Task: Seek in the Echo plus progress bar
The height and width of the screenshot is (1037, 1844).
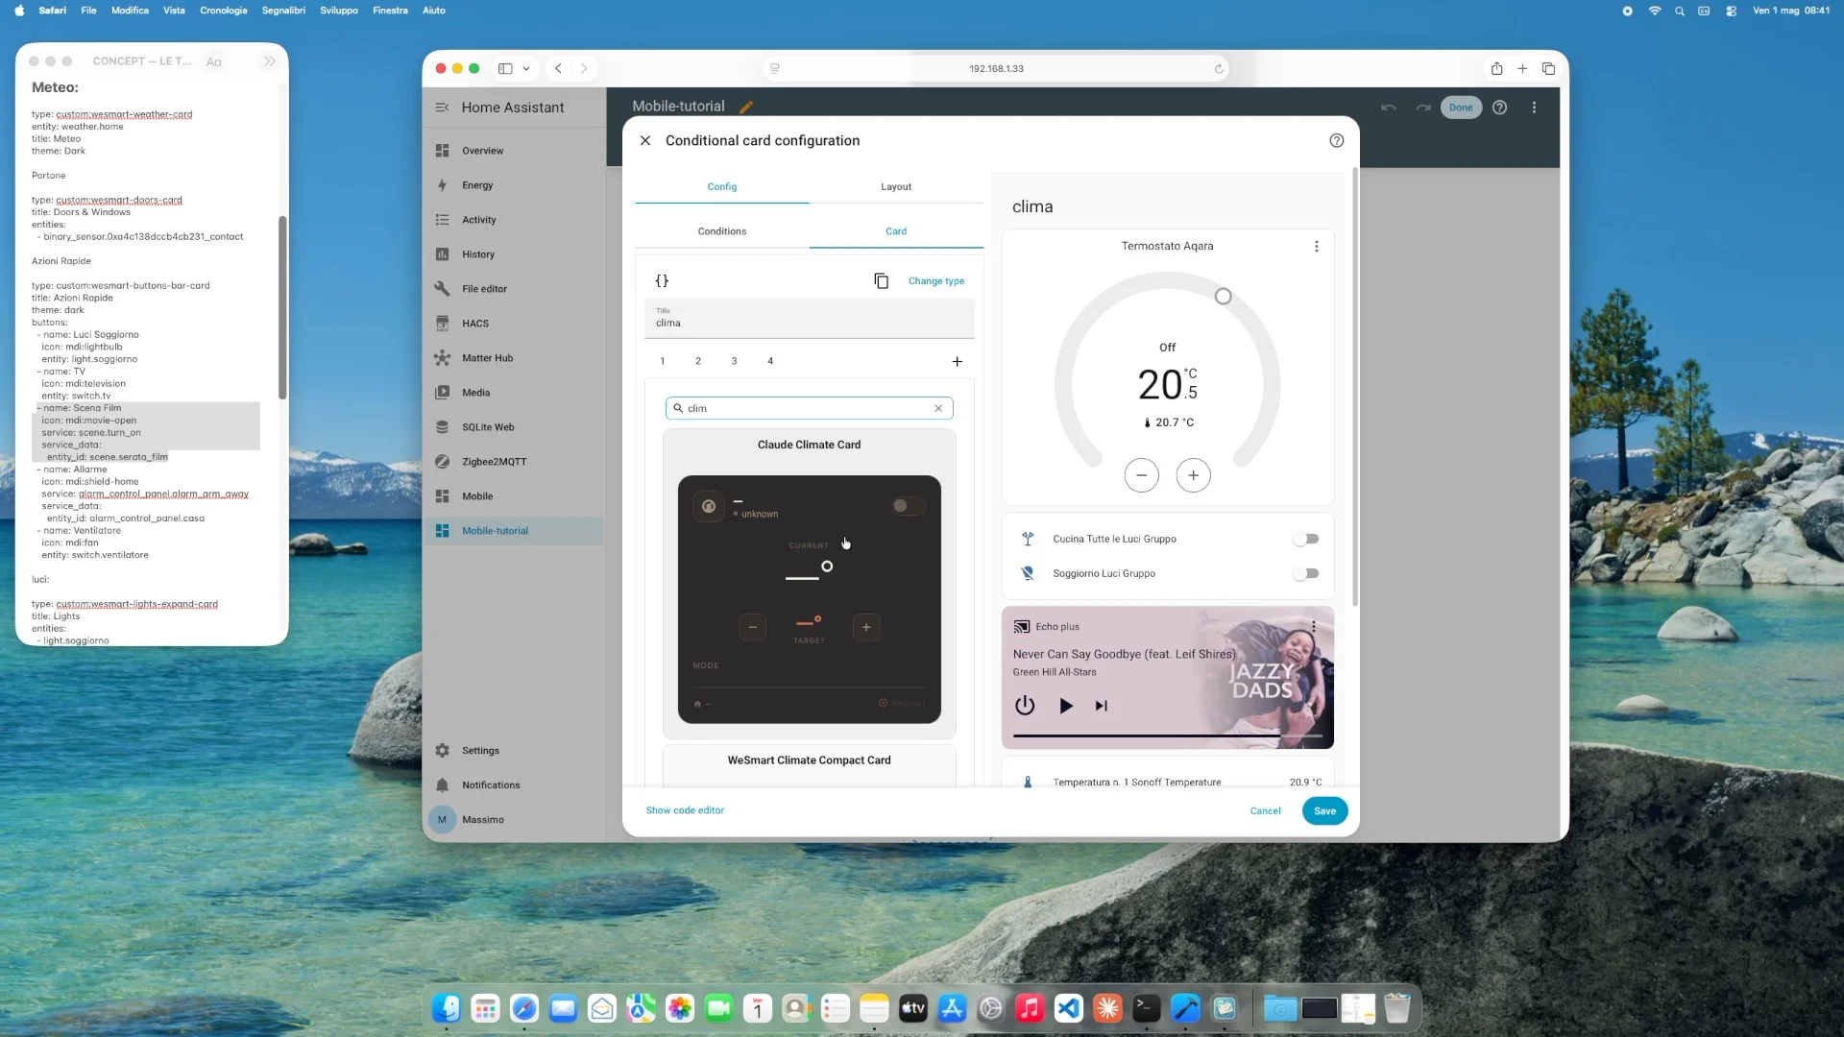Action: (1168, 736)
